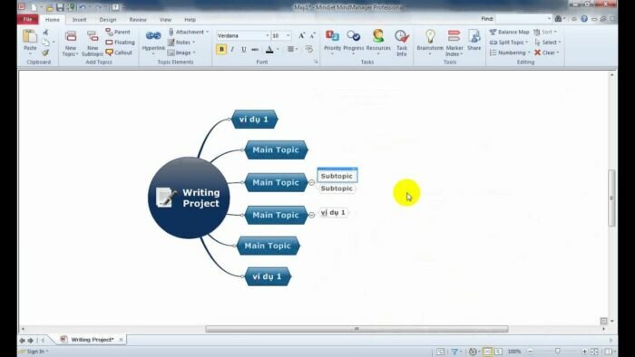Click in the Find search field
Viewport: 635px width, 357px height.
(x=523, y=19)
